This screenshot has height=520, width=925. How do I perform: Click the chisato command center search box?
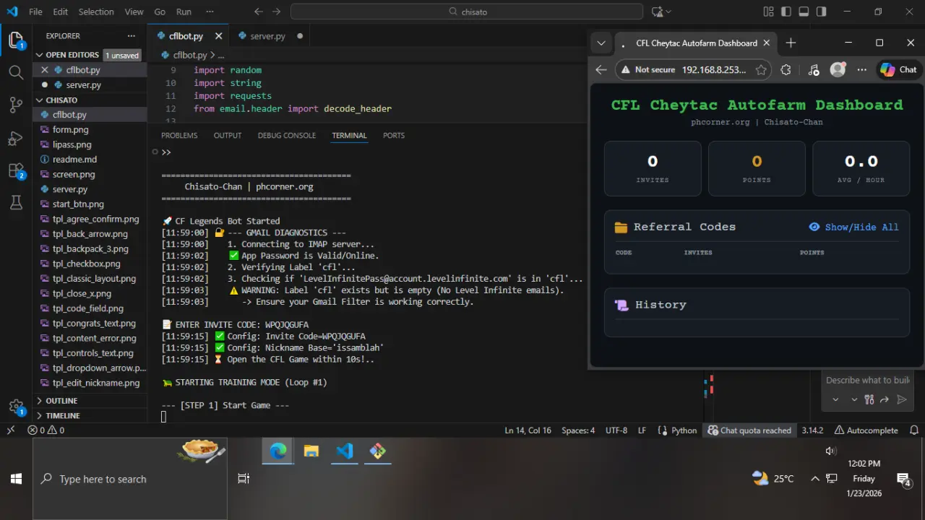click(x=467, y=12)
